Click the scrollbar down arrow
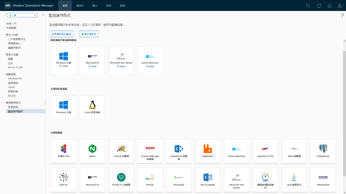346x194 pixels. (x=344, y=193)
